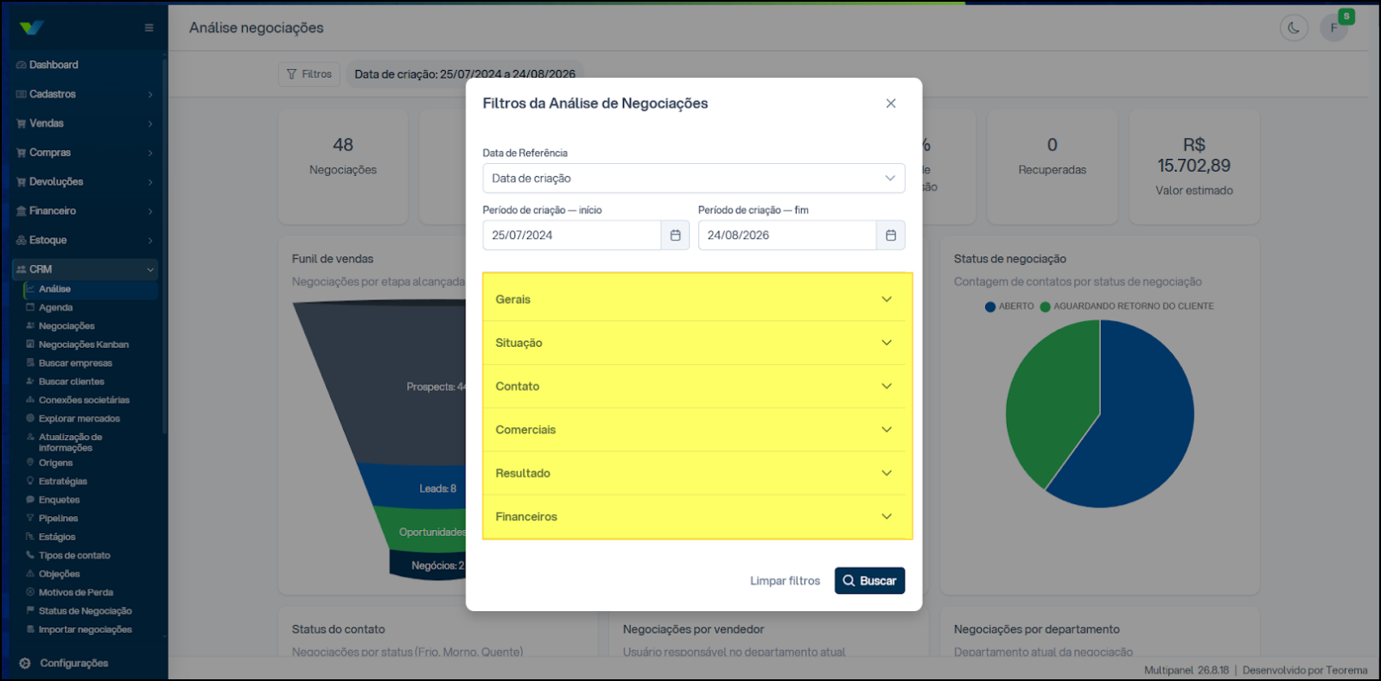Toggle ABERTO legend color swatch

(x=990, y=306)
